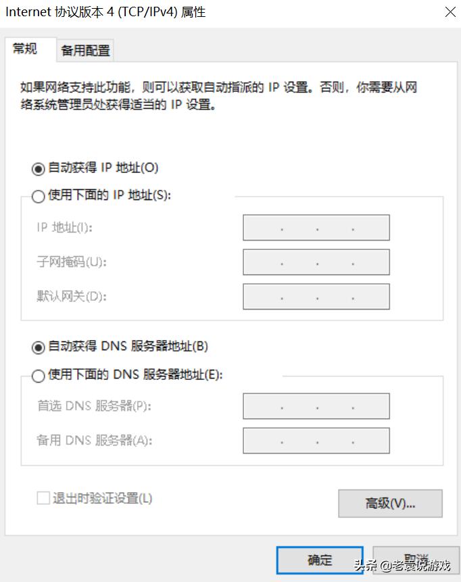Click the 默认网关 input field
Screen dimensions: 461x582
(316, 296)
